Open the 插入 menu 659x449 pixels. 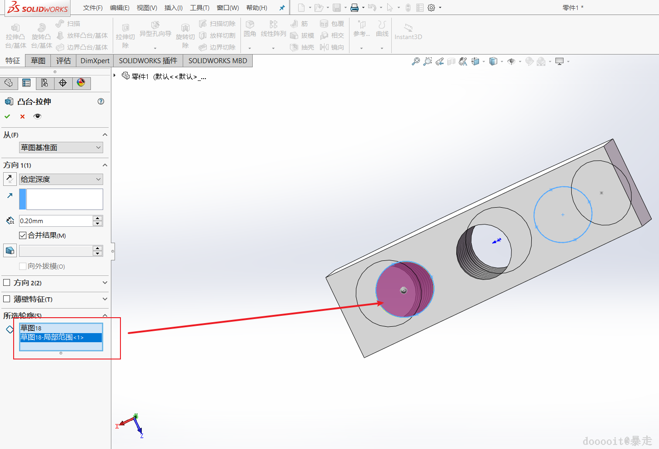coord(173,8)
